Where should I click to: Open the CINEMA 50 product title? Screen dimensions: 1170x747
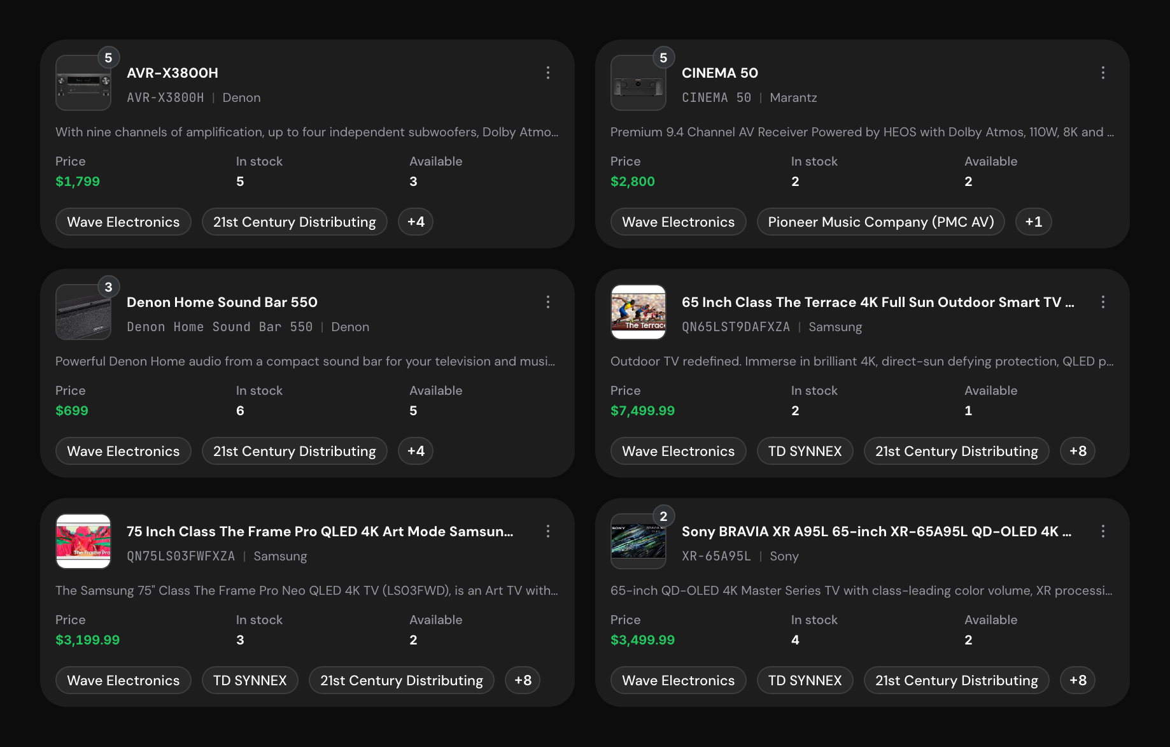coord(720,73)
